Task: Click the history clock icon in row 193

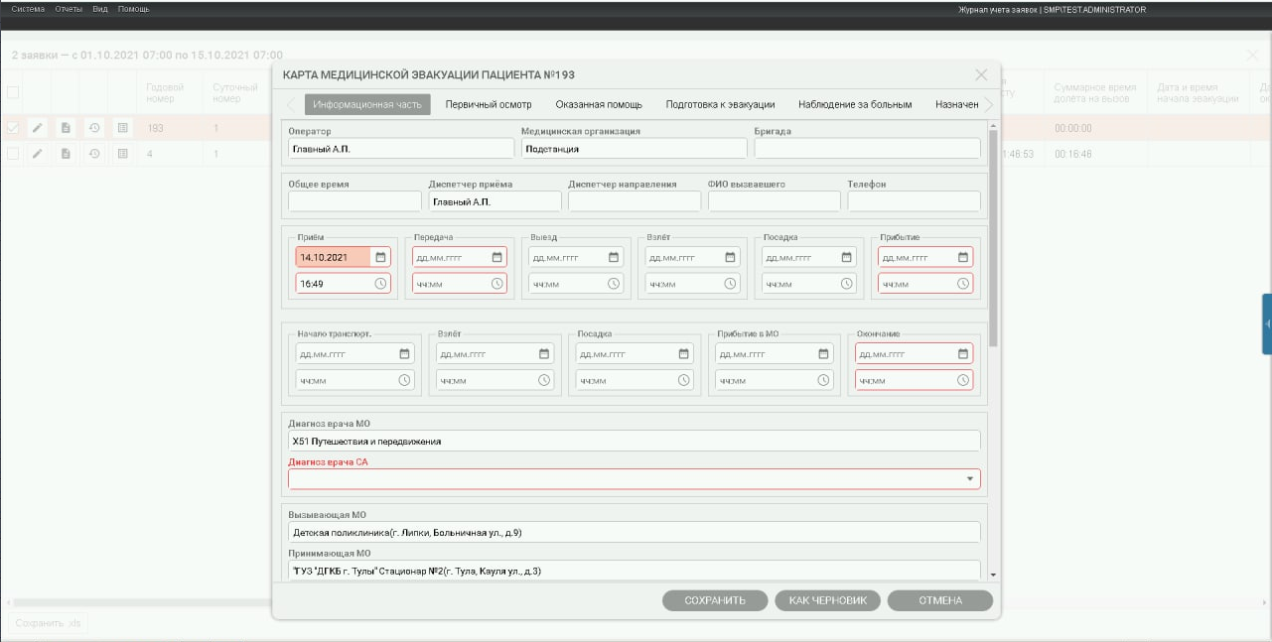Action: 94,127
